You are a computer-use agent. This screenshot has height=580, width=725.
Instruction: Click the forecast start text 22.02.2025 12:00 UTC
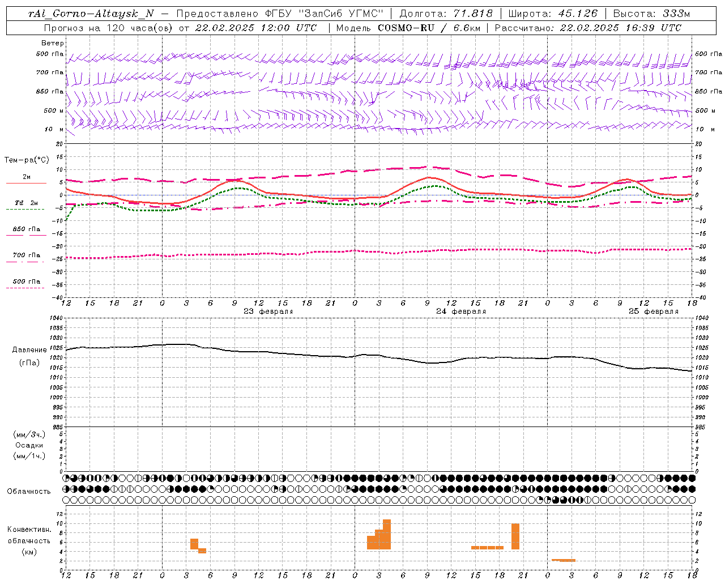click(x=256, y=28)
